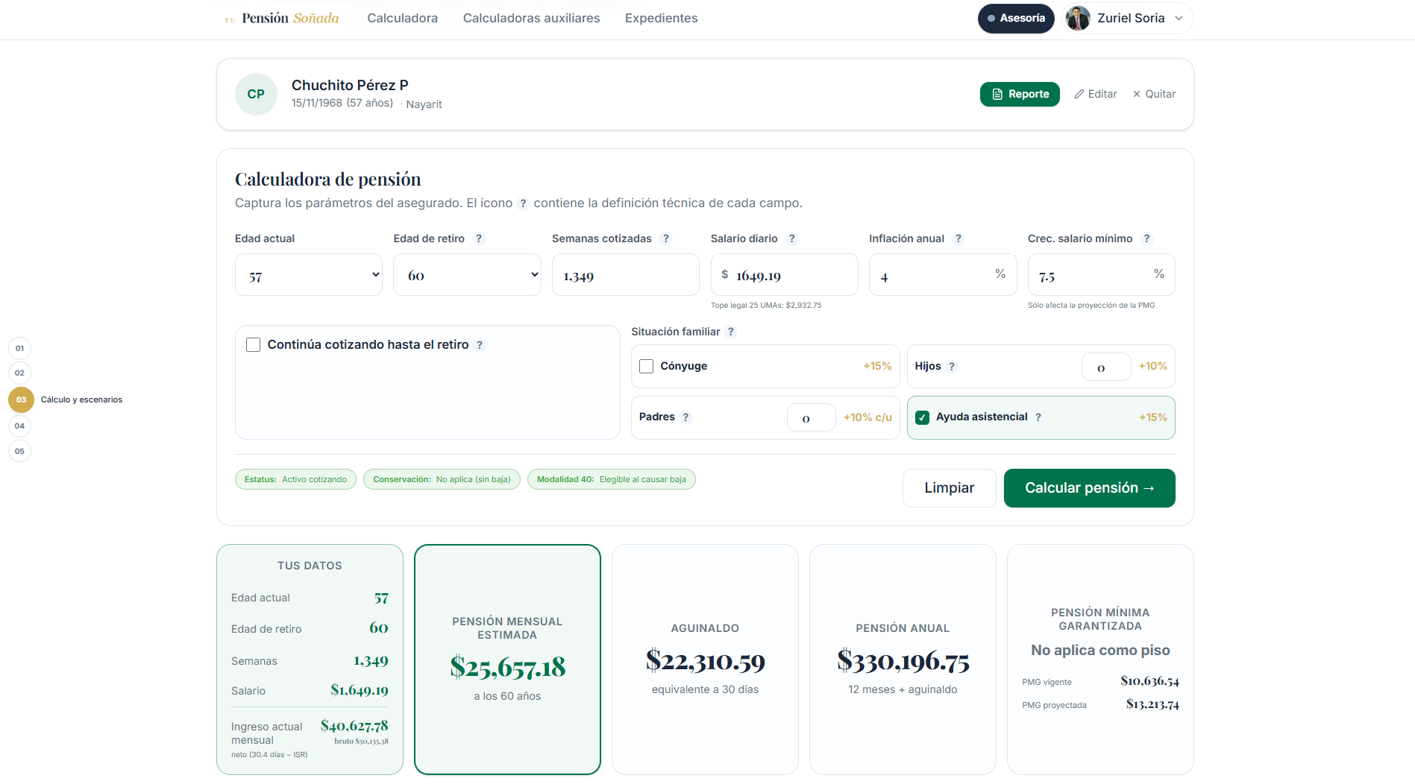1415x784 pixels.
Task: Go to step 01 in sidebar
Action: pyautogui.click(x=19, y=348)
